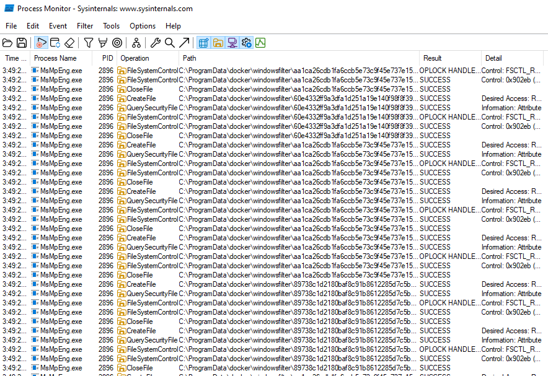
Task: Click MsMpEng.exe process icon on the 60e4332 CloseFile row
Action: pos(35,136)
